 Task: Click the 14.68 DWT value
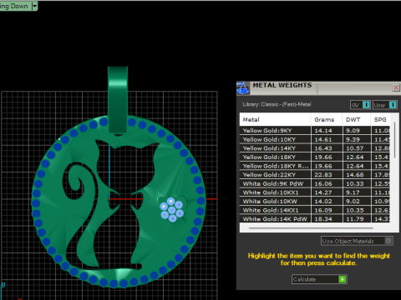tap(355, 175)
